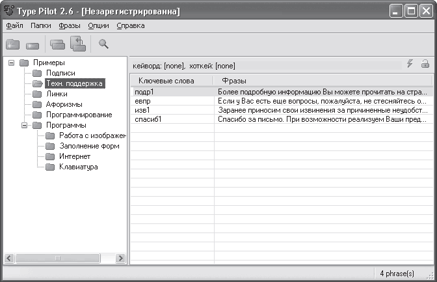The width and height of the screenshot is (437, 282).
Task: Select the Афоризмы folder label
Action: (x=64, y=104)
